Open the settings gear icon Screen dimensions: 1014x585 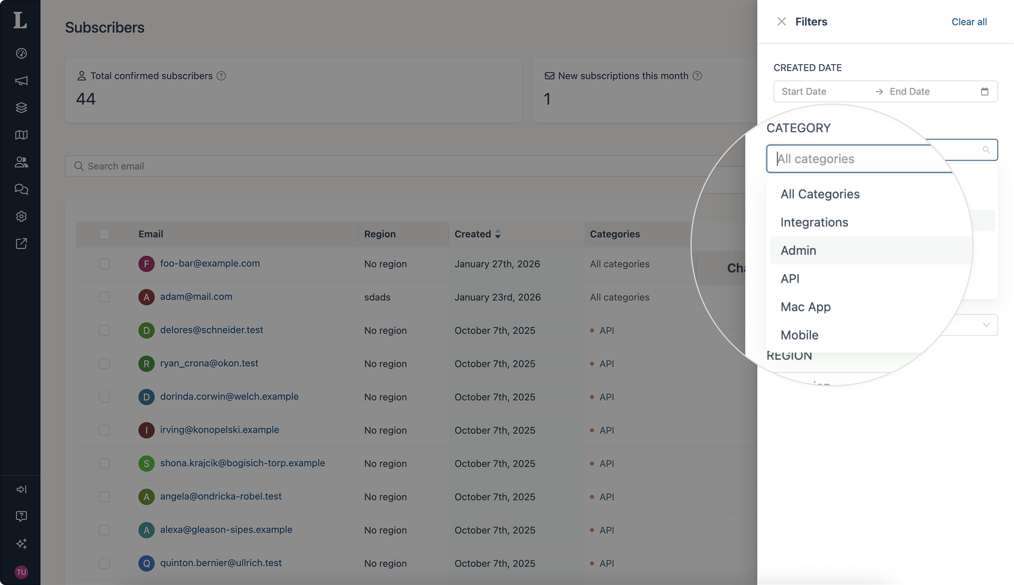tap(21, 216)
